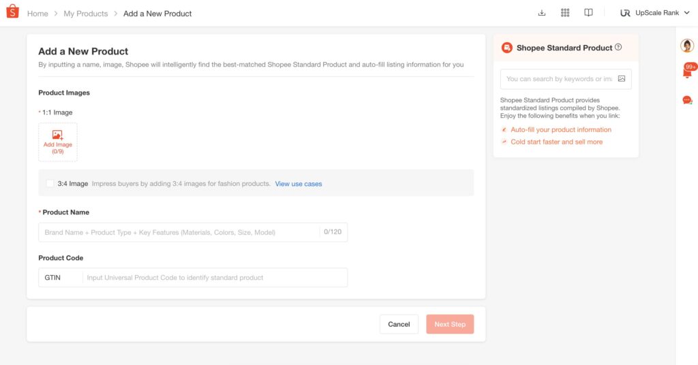Screen dimensions: 698x365
Task: Click the Add a New Product heading
Action: tap(83, 51)
